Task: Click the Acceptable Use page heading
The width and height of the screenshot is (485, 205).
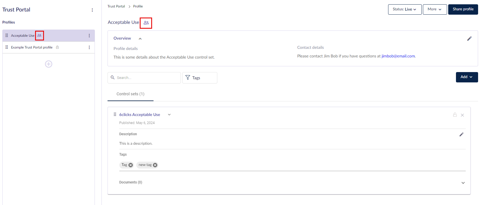Action: 123,22
